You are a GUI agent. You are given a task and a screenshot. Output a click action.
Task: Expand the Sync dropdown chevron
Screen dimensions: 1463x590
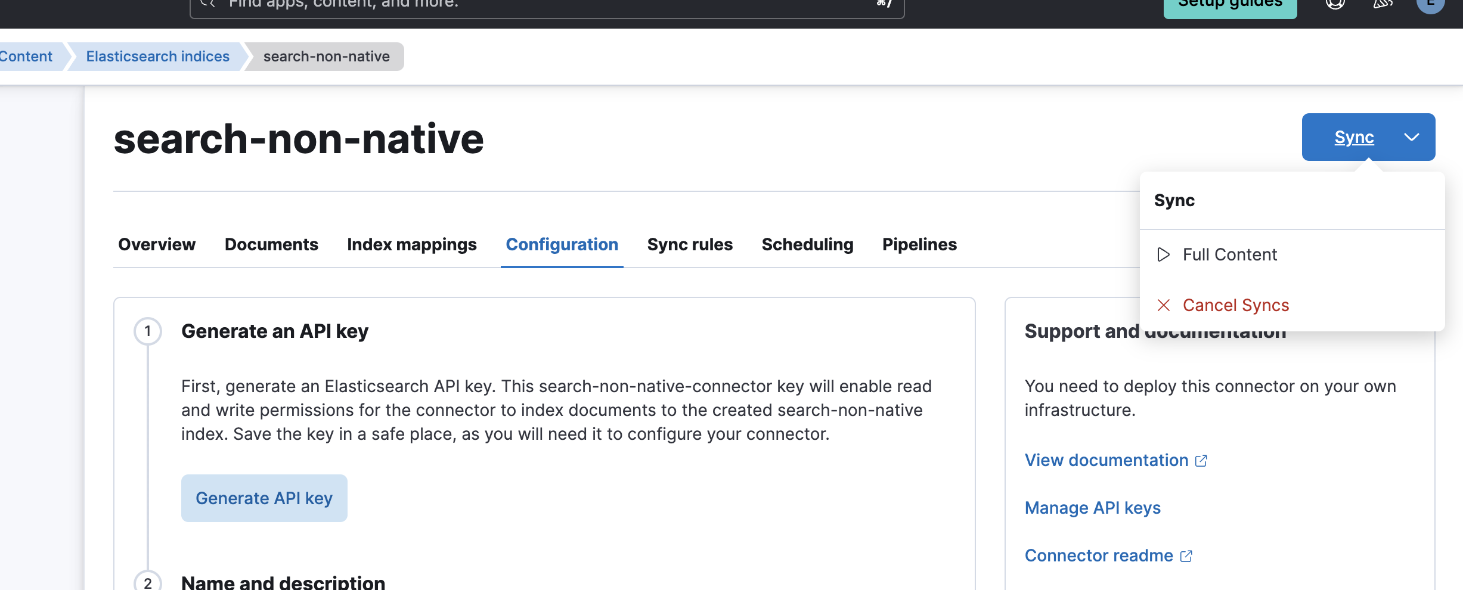click(x=1411, y=137)
